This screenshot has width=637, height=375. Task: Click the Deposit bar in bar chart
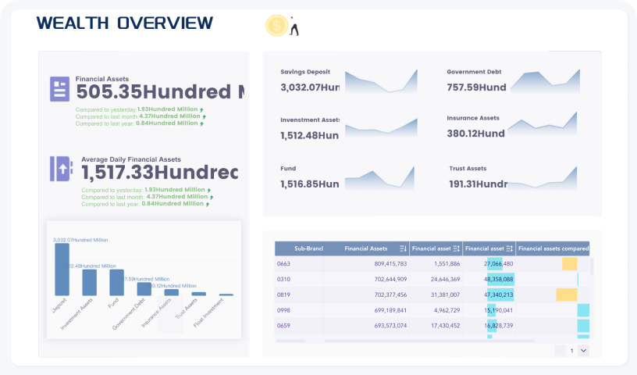pos(62,270)
